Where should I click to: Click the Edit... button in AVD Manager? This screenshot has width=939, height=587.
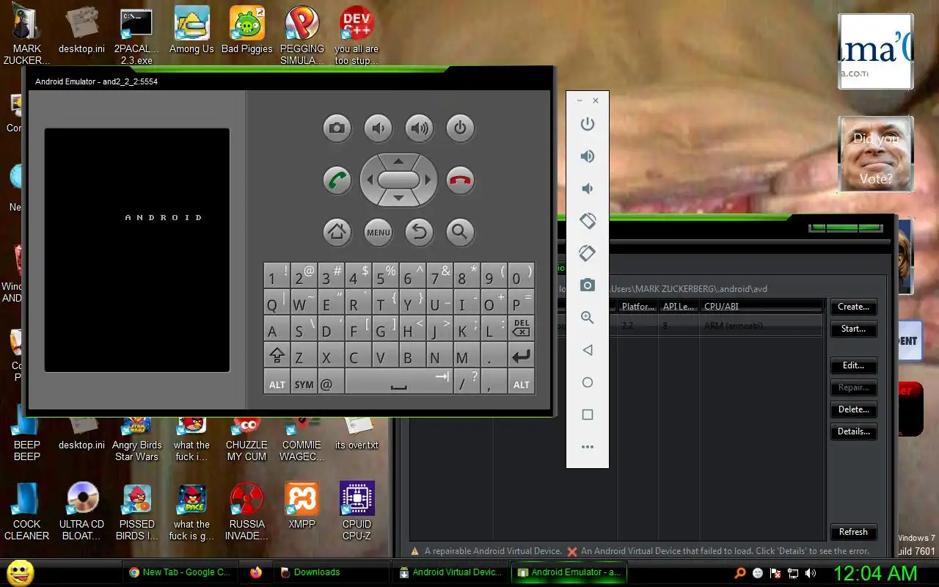pos(853,365)
